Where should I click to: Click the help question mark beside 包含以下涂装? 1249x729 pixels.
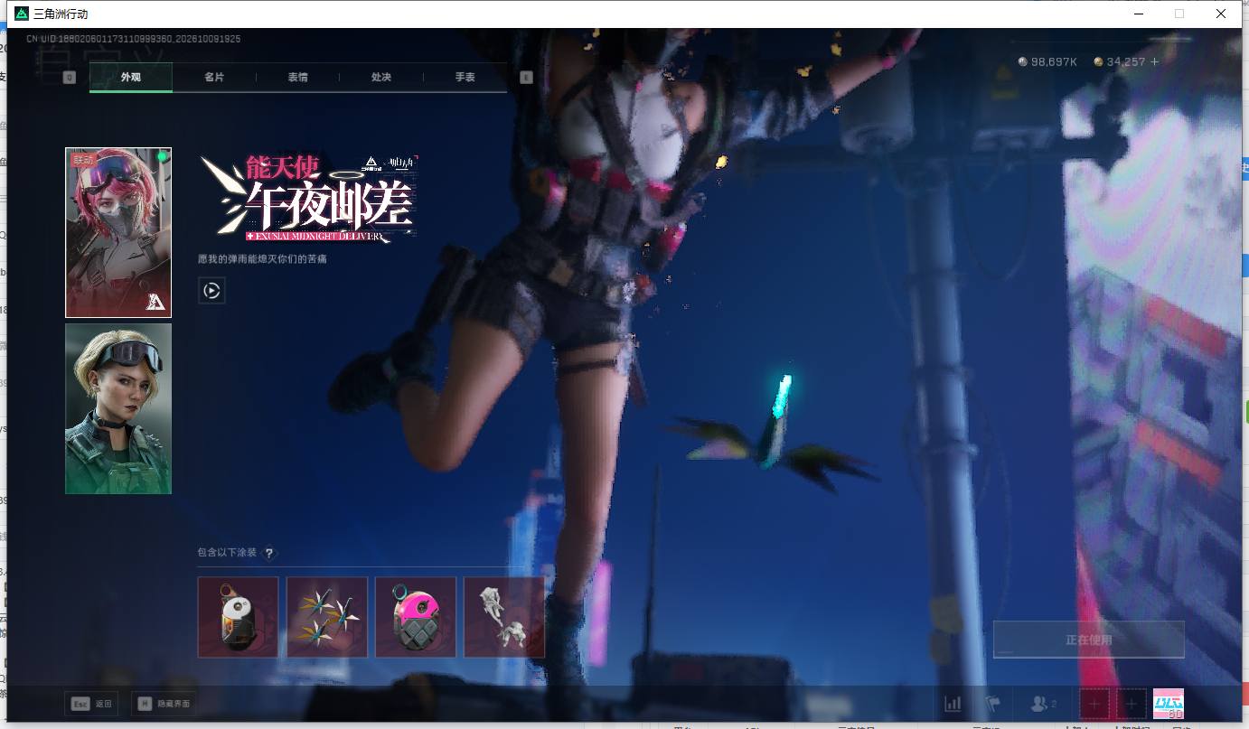point(268,553)
